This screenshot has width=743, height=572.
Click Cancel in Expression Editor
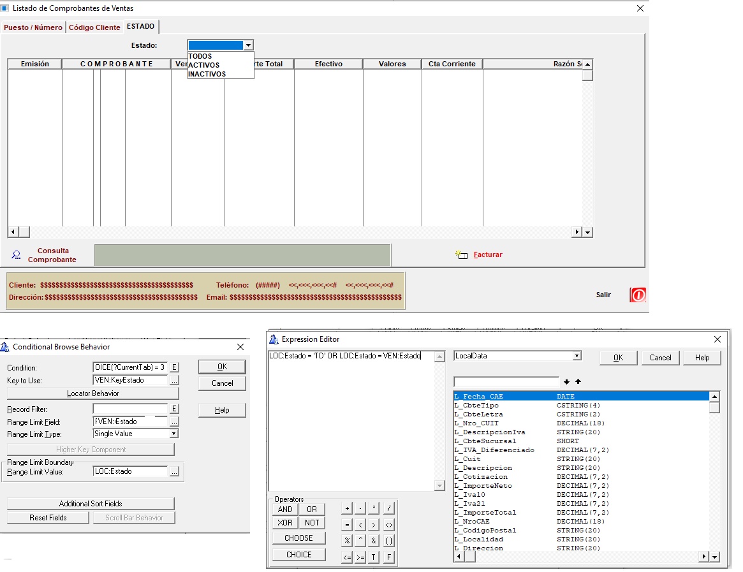pyautogui.click(x=661, y=358)
